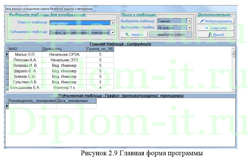Click the введите слово search field
The width and height of the screenshot is (249, 157).
(x=171, y=34)
